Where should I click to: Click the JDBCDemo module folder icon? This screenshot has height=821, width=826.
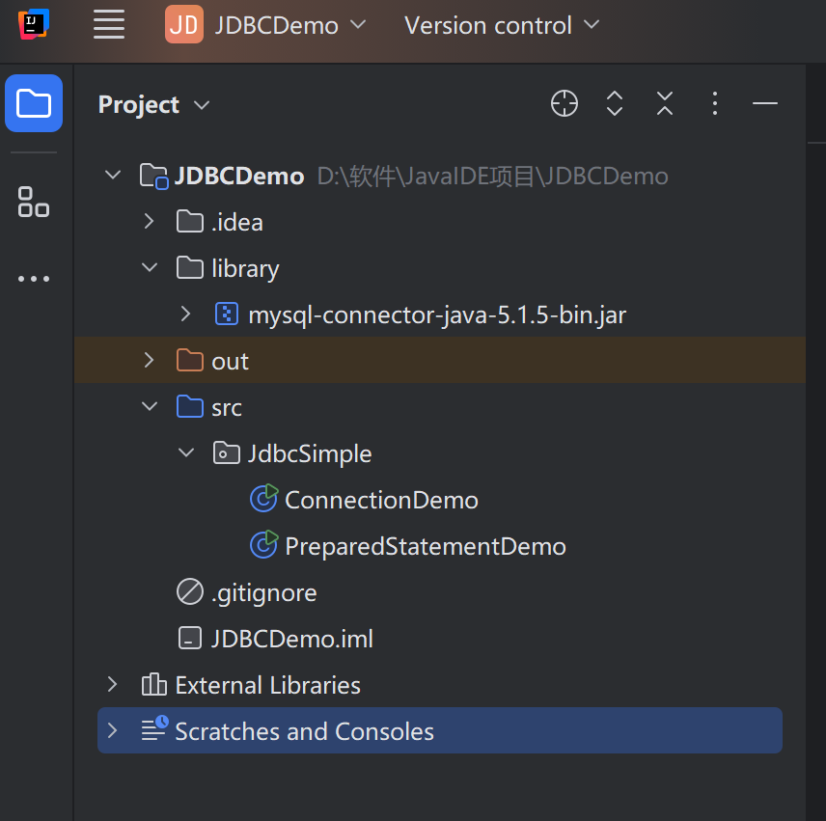point(153,176)
